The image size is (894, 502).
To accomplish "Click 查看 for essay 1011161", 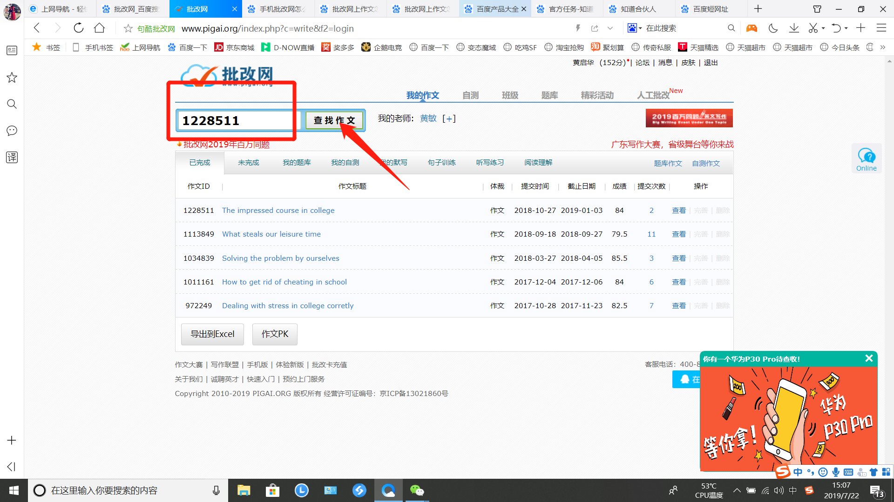I will (x=679, y=282).
